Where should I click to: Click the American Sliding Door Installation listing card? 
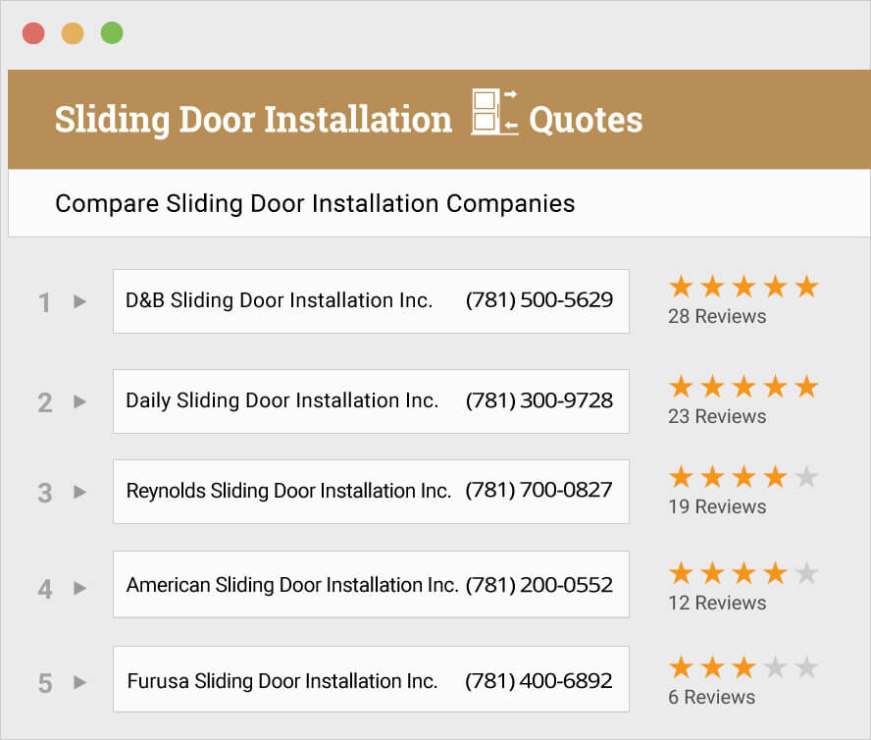point(371,584)
